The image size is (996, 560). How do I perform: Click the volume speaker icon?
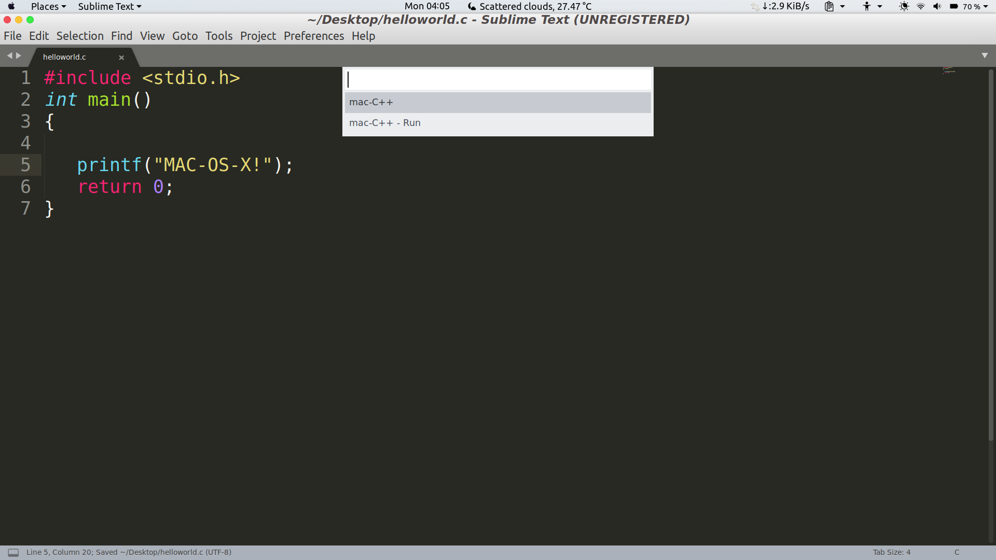tap(937, 6)
